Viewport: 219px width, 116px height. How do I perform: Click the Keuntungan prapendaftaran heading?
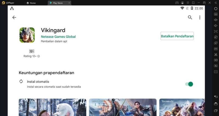[x=46, y=73]
